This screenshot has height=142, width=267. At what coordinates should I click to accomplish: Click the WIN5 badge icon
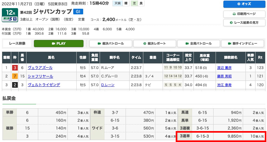click(x=10, y=19)
